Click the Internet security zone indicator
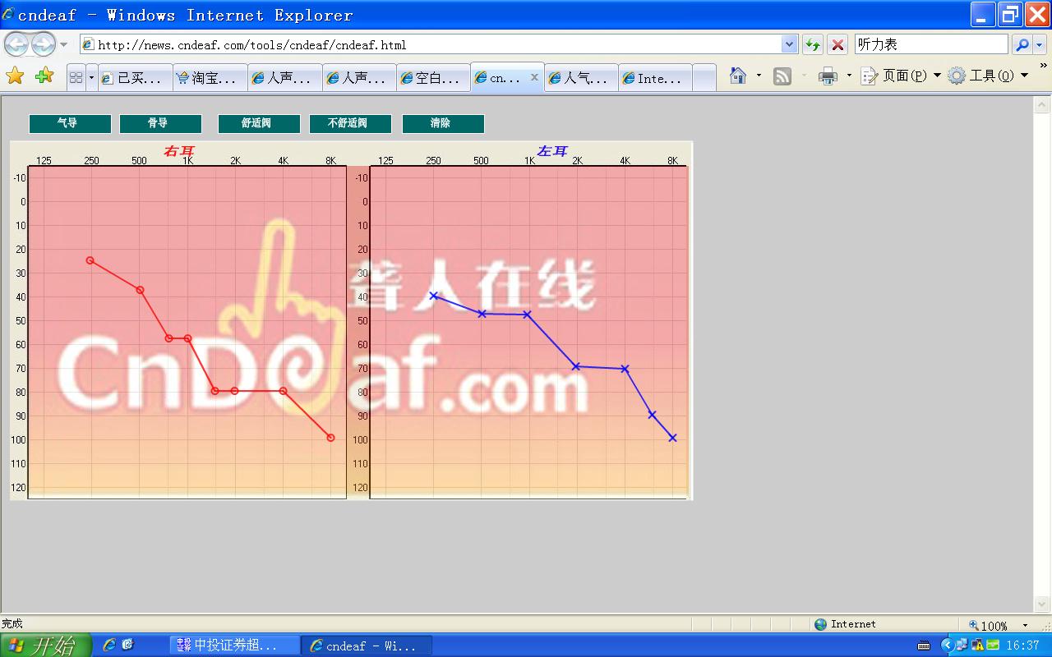Screen dimensions: 1052x657 click(845, 624)
